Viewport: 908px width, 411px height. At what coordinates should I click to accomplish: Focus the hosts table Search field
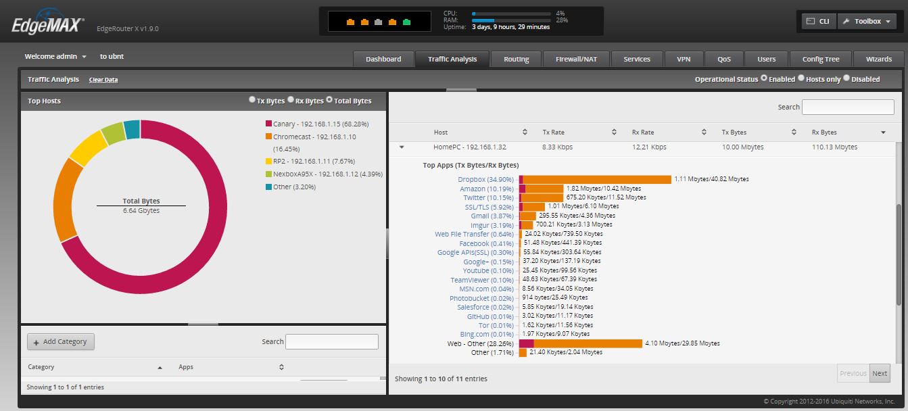click(x=848, y=107)
